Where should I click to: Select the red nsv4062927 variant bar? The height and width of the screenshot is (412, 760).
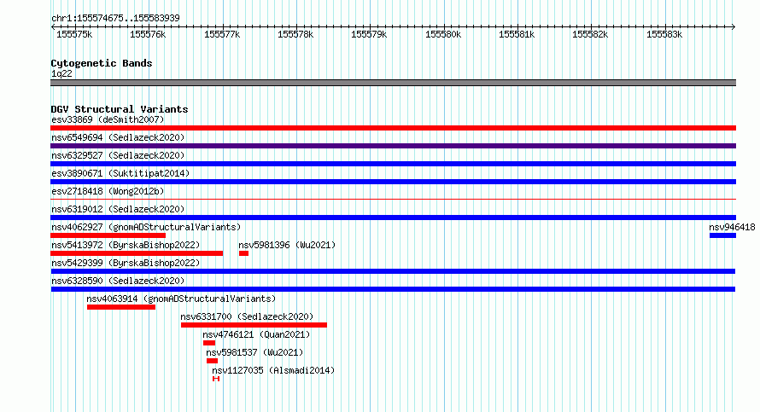click(x=108, y=235)
